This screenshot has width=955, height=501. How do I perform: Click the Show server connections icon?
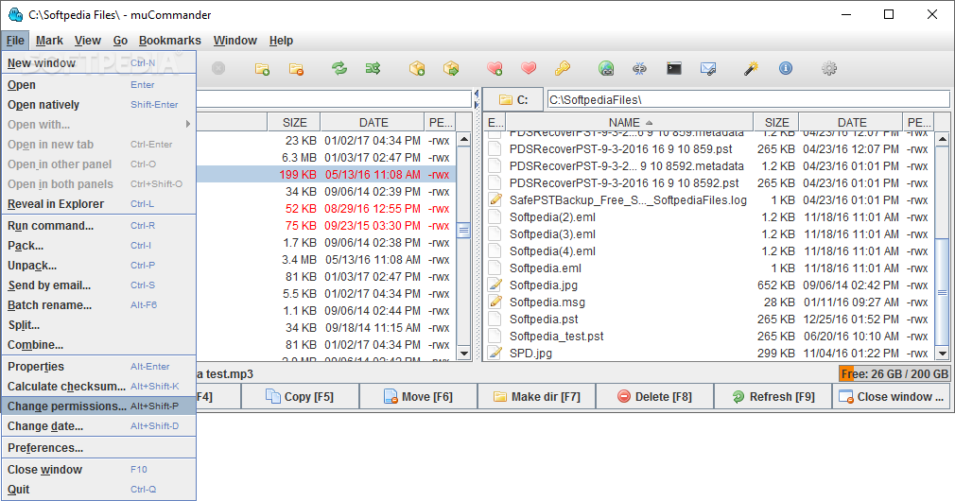(x=639, y=68)
